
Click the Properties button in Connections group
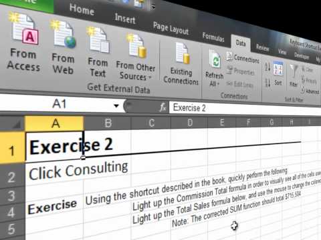(x=241, y=71)
